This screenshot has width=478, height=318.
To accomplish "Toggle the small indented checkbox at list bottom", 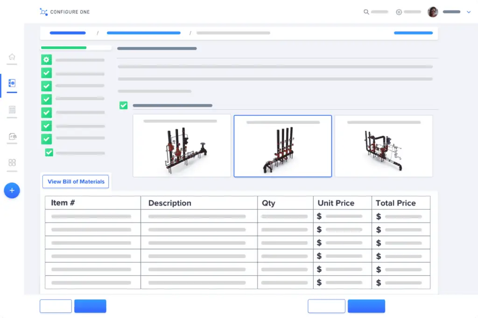I will click(x=49, y=152).
